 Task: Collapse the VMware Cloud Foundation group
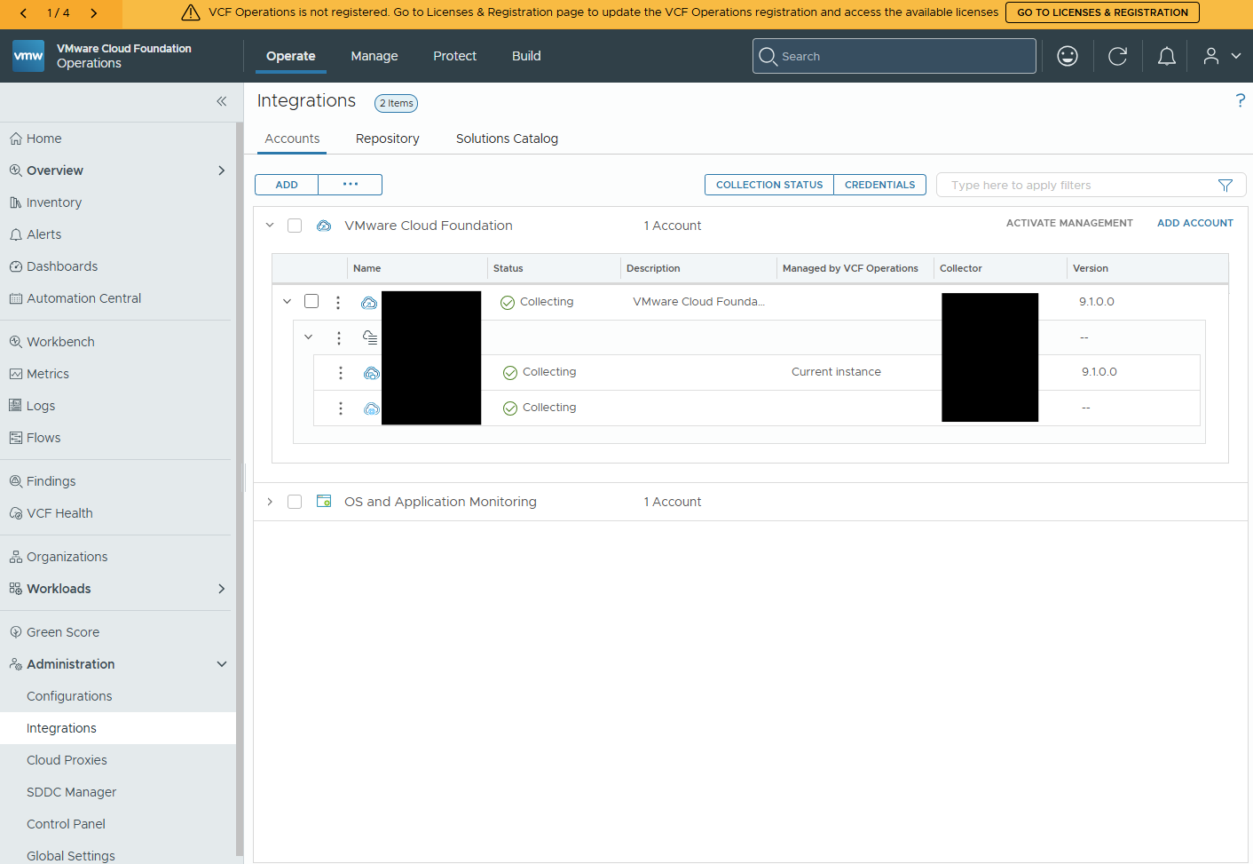coord(270,226)
